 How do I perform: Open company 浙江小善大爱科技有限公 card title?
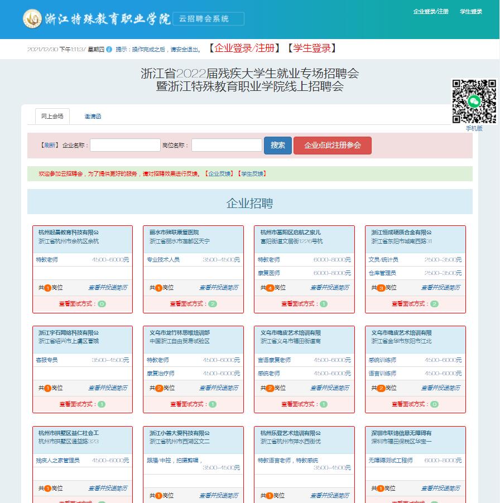(180, 433)
